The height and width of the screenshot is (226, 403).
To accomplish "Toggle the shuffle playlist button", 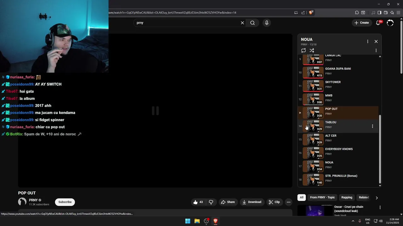I will pos(312,51).
